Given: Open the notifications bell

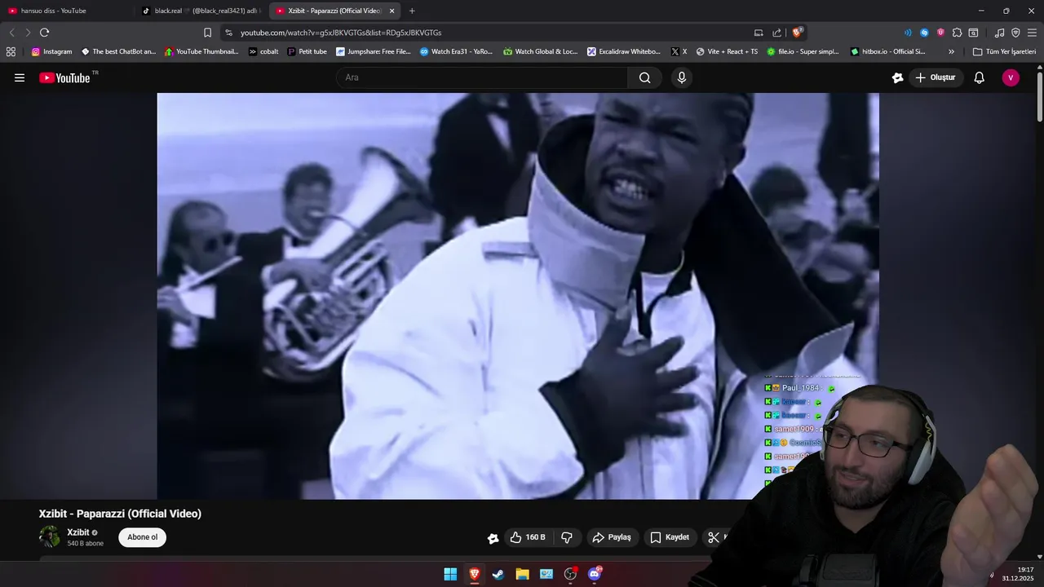Looking at the screenshot, I should coord(980,77).
